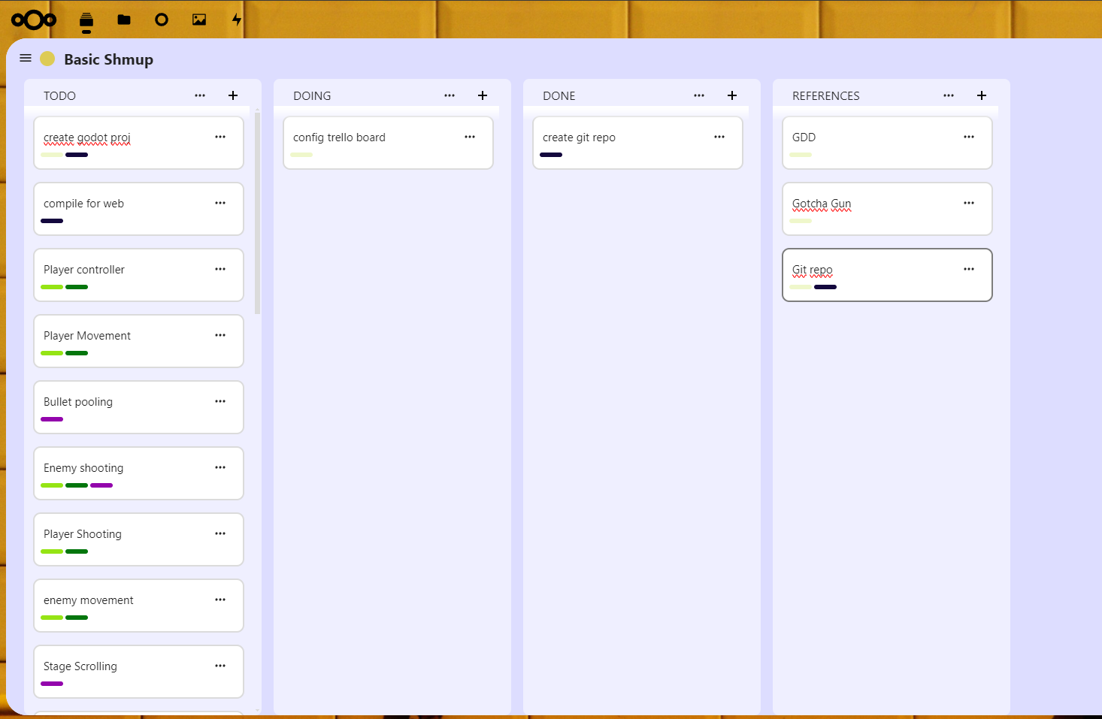Image resolution: width=1102 pixels, height=719 pixels.
Task: Open the Files folder icon
Action: point(124,20)
